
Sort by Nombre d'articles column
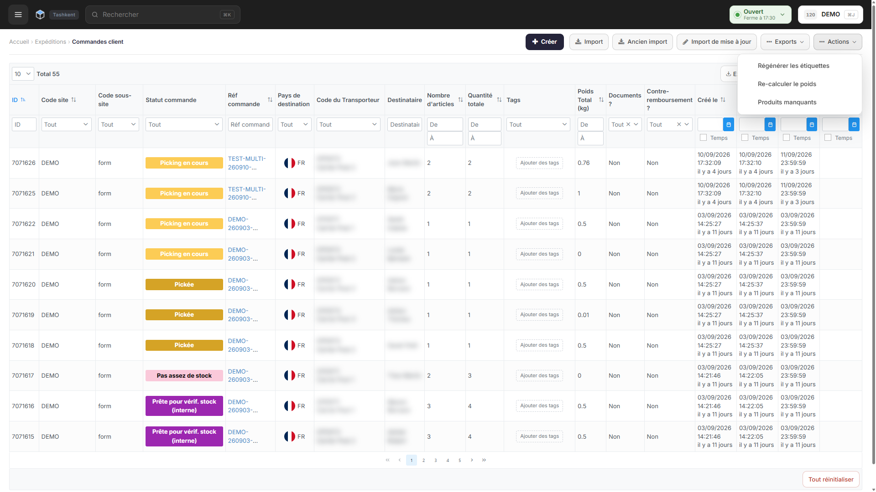tap(460, 100)
